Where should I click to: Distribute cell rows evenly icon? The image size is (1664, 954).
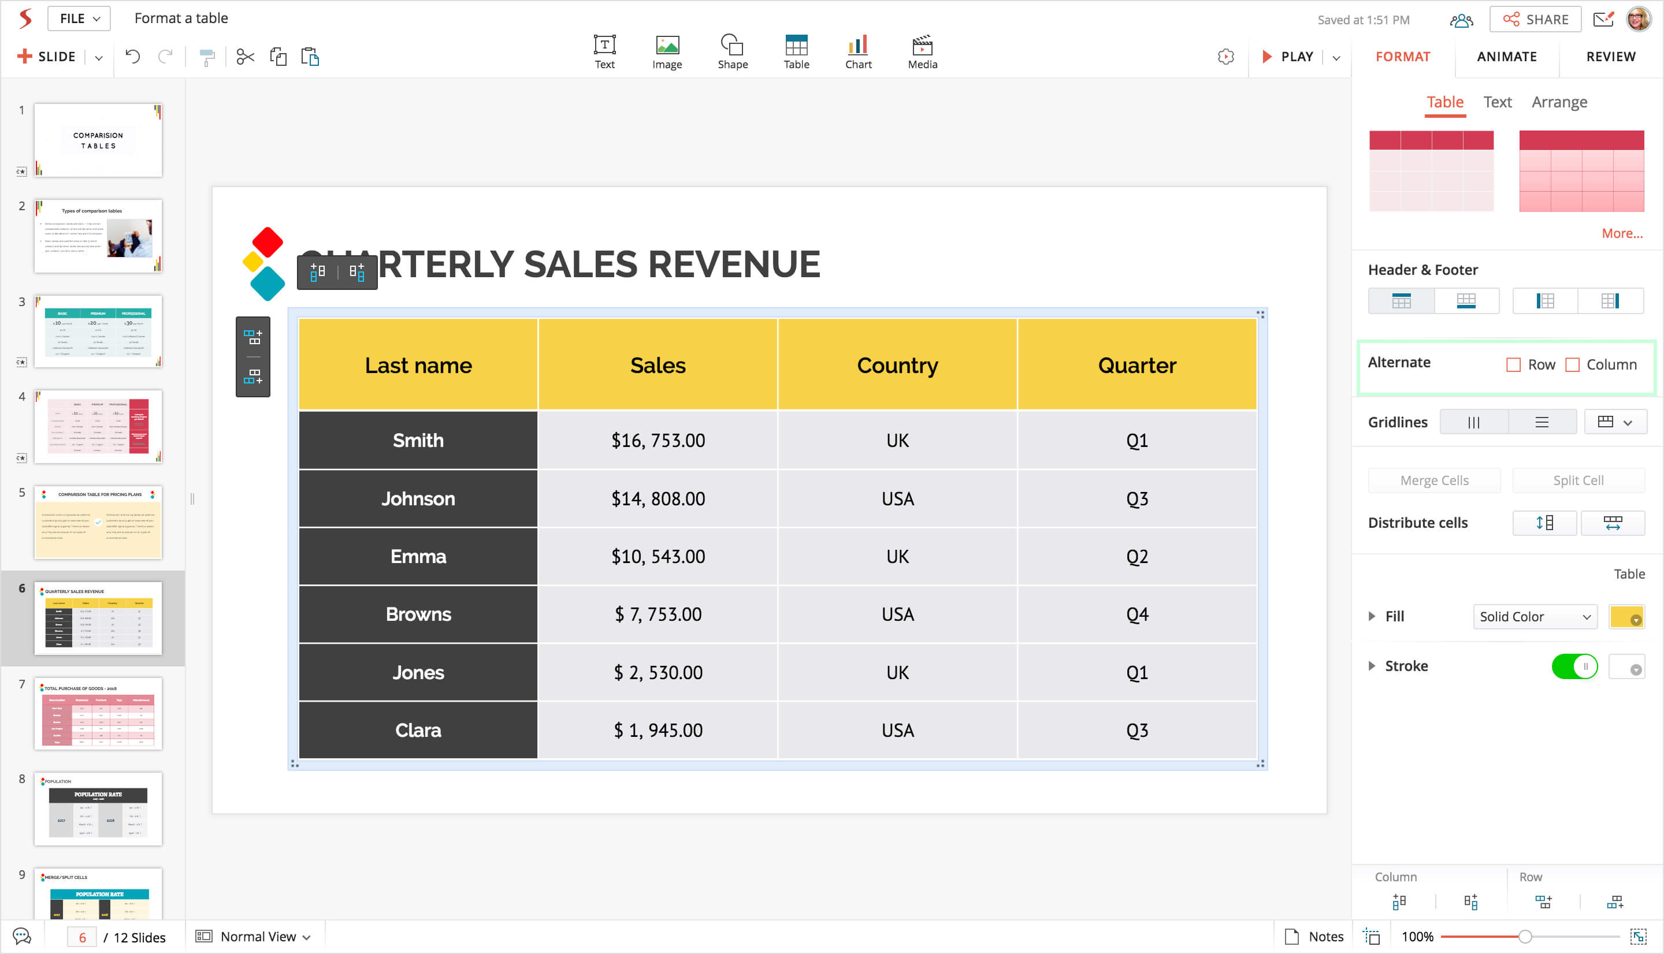[1544, 523]
